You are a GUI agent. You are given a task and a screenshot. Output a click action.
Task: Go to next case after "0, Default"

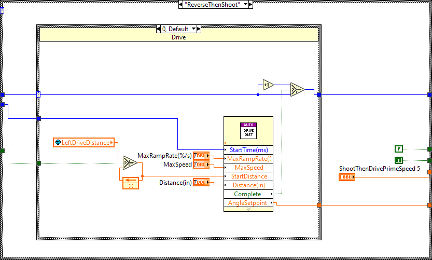coord(200,29)
